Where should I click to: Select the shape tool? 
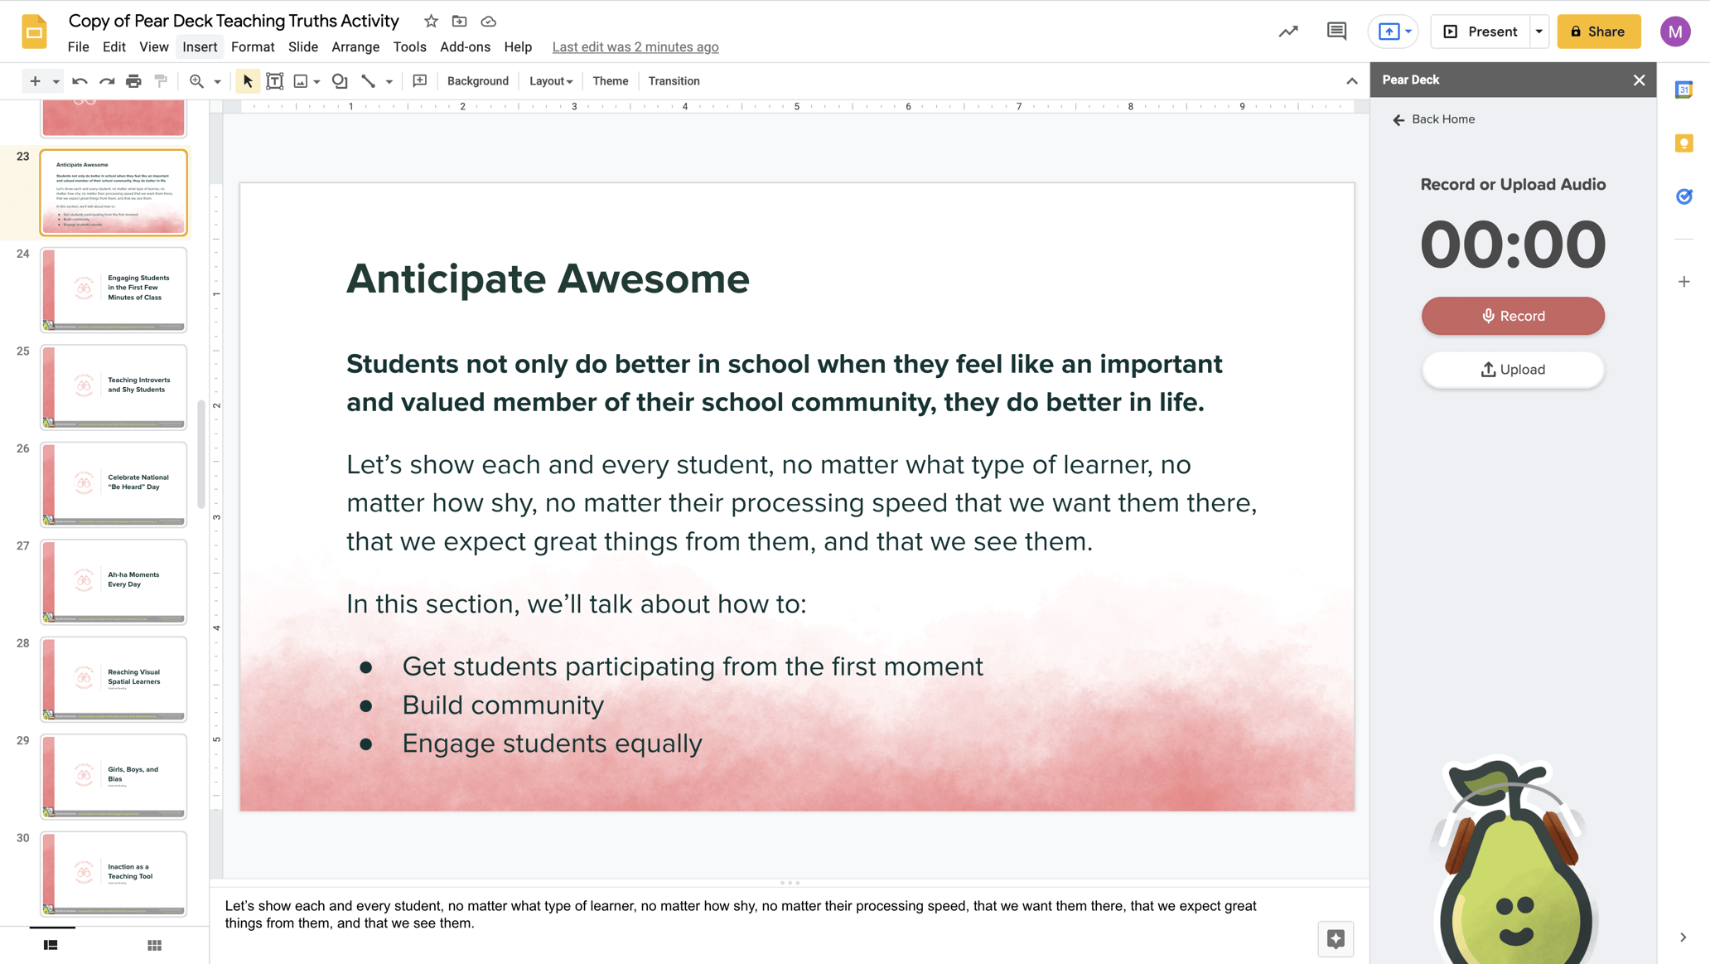(x=338, y=80)
